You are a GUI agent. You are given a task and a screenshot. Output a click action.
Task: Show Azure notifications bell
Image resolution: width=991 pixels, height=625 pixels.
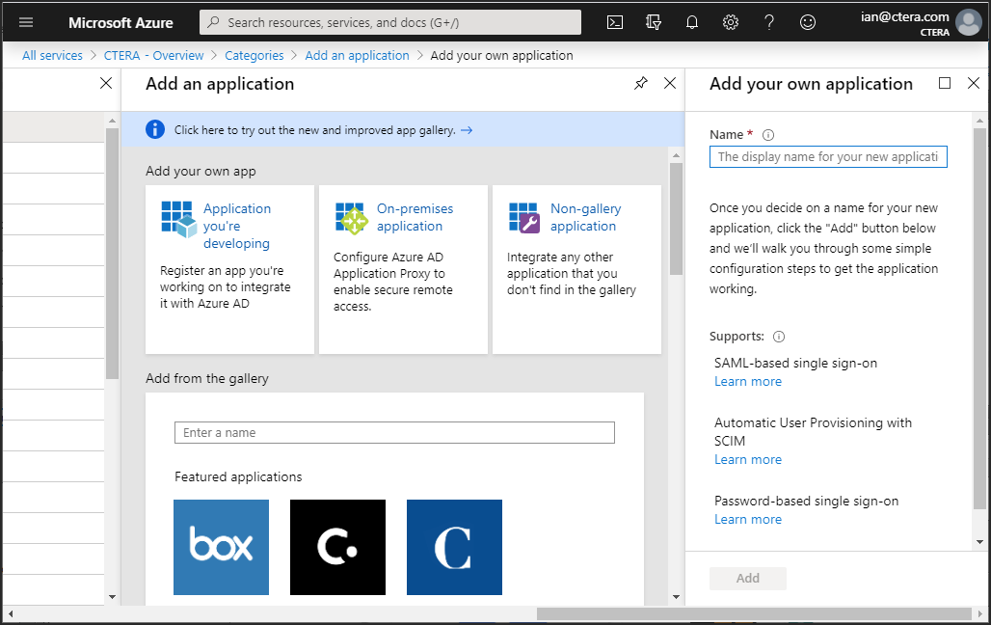pos(692,23)
